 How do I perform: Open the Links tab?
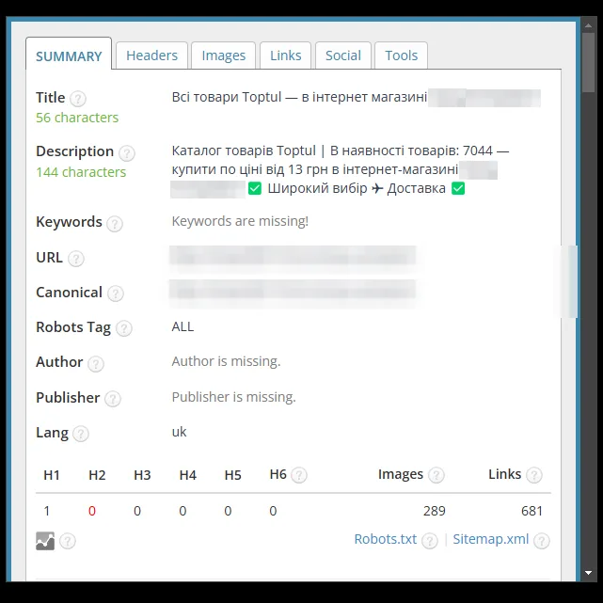pos(285,56)
